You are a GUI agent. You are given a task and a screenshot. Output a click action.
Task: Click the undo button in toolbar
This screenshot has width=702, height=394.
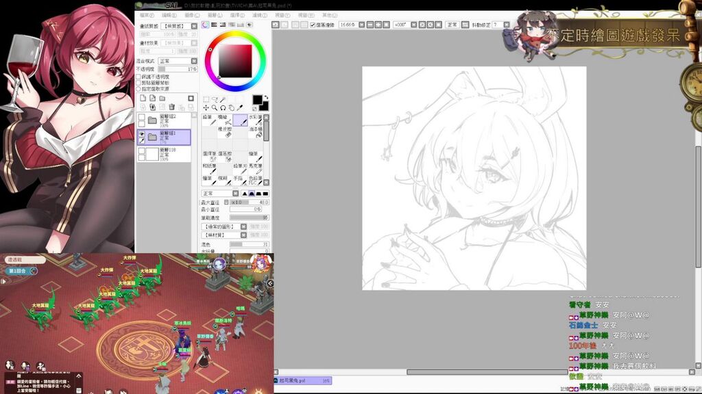pyautogui.click(x=276, y=25)
